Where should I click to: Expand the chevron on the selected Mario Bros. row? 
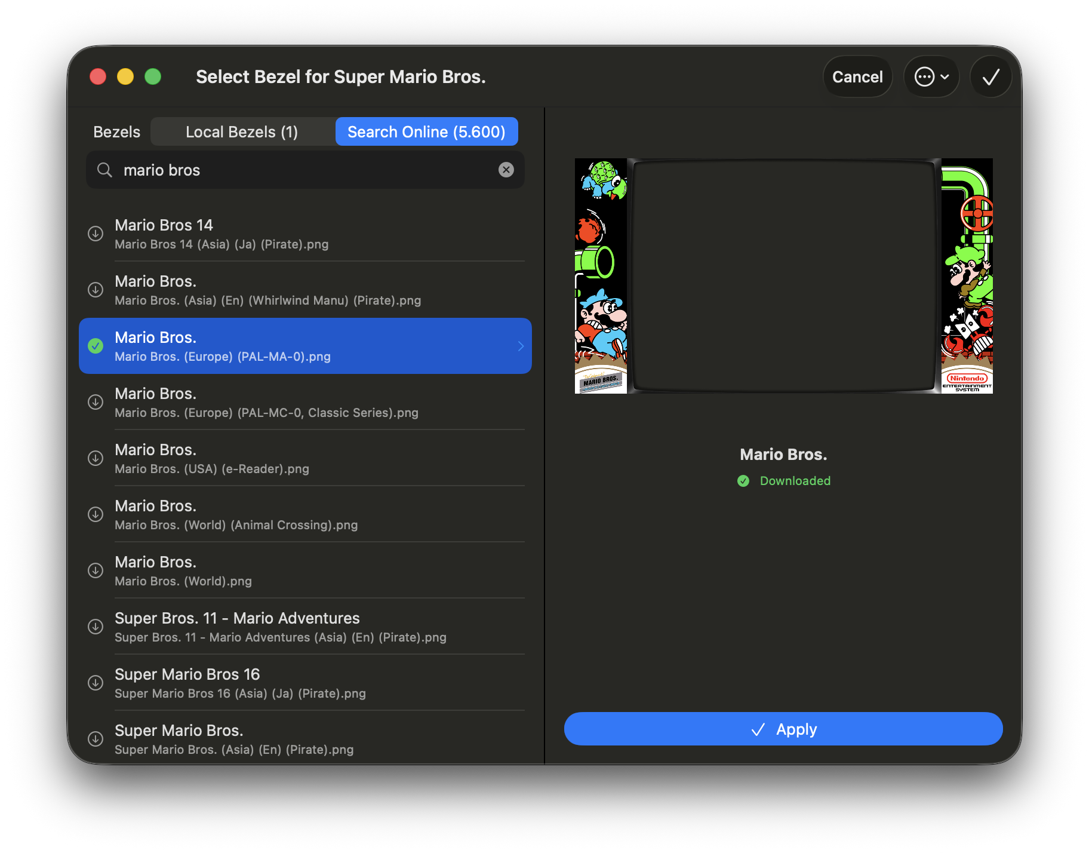pyautogui.click(x=521, y=346)
